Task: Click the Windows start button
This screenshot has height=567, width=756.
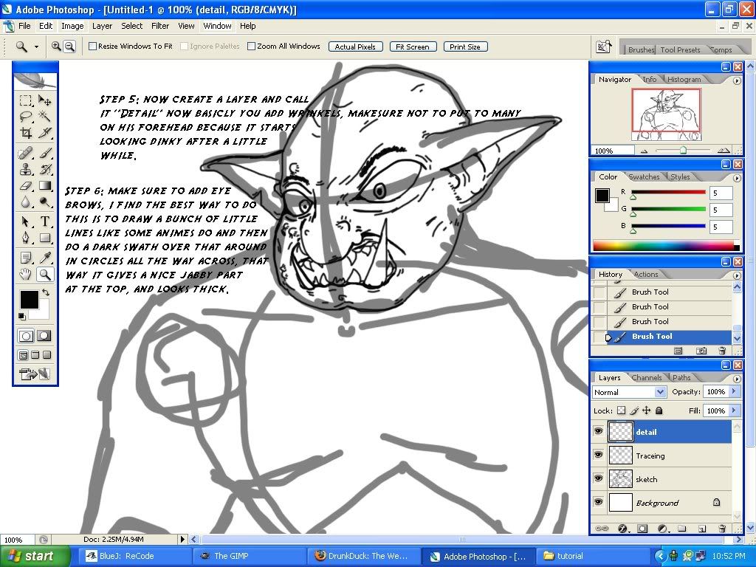Action: coord(35,557)
